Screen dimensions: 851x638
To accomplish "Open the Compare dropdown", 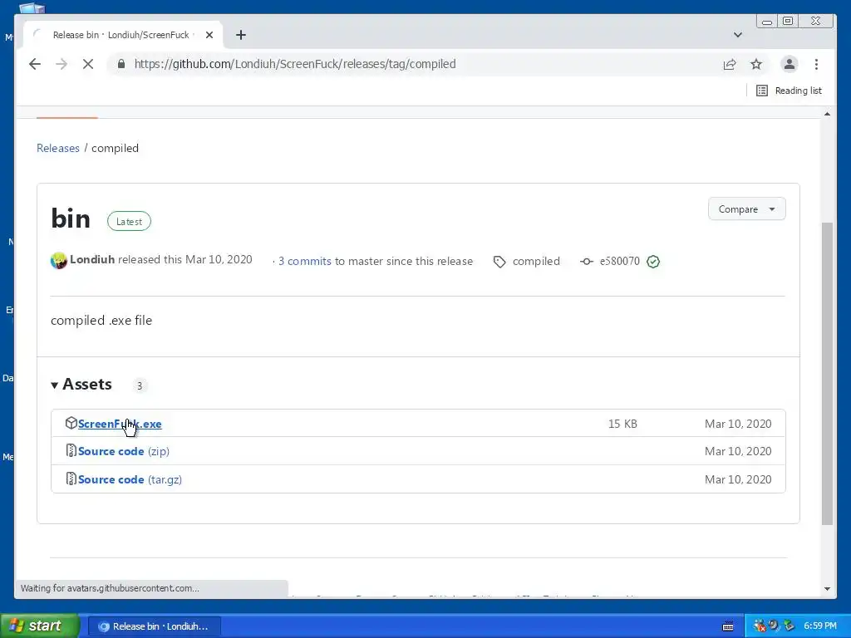I will pyautogui.click(x=747, y=209).
